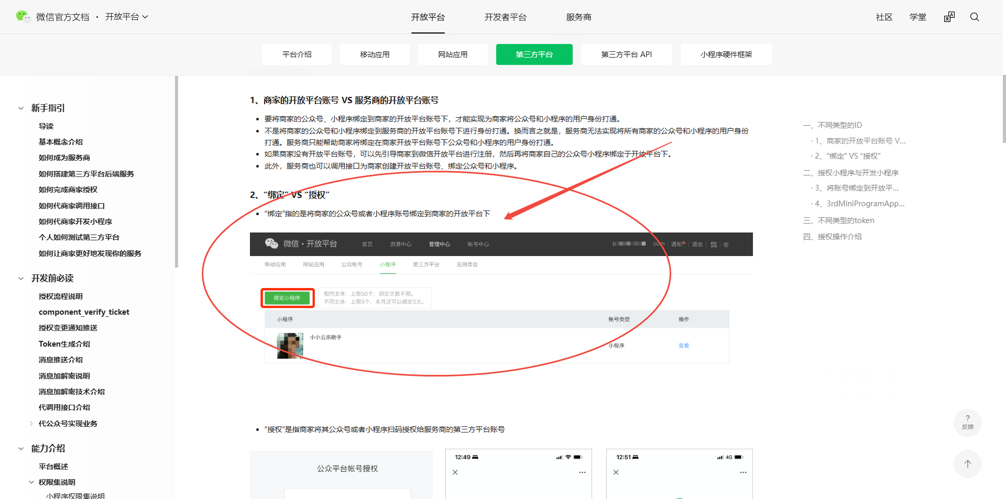Viewport: 1006px width, 499px height.
Task: Click the page's vertical scrollbar
Action: tap(1004, 109)
